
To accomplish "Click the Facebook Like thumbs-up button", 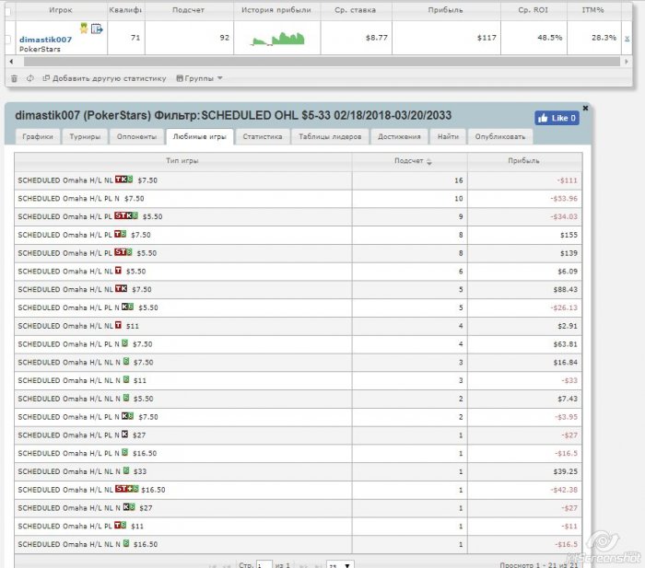I will (x=557, y=118).
